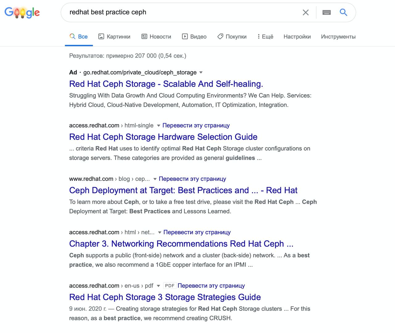Image resolution: width=395 pixels, height=333 pixels.
Task: Translate the Storage Strategies Guide PDF page
Action: (x=211, y=286)
